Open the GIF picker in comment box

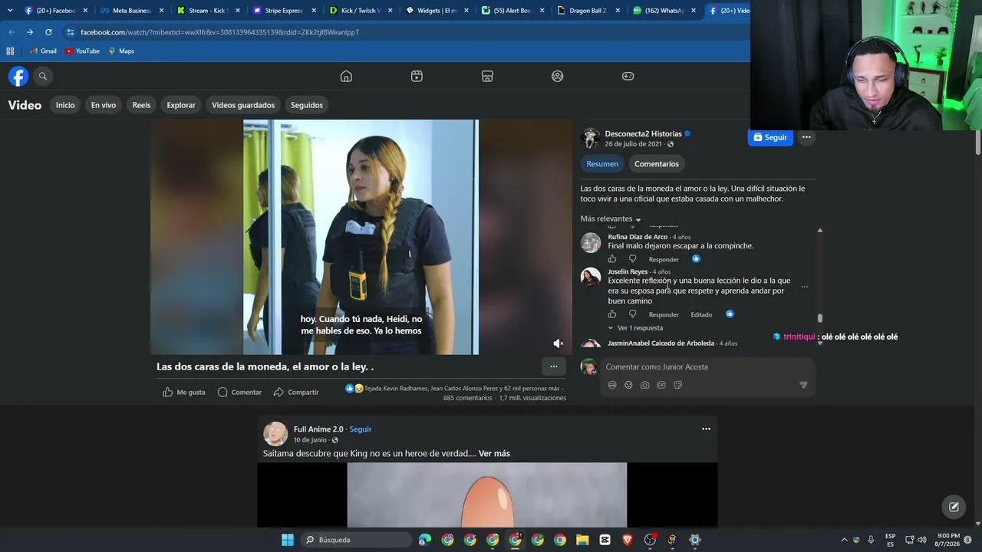click(x=661, y=385)
